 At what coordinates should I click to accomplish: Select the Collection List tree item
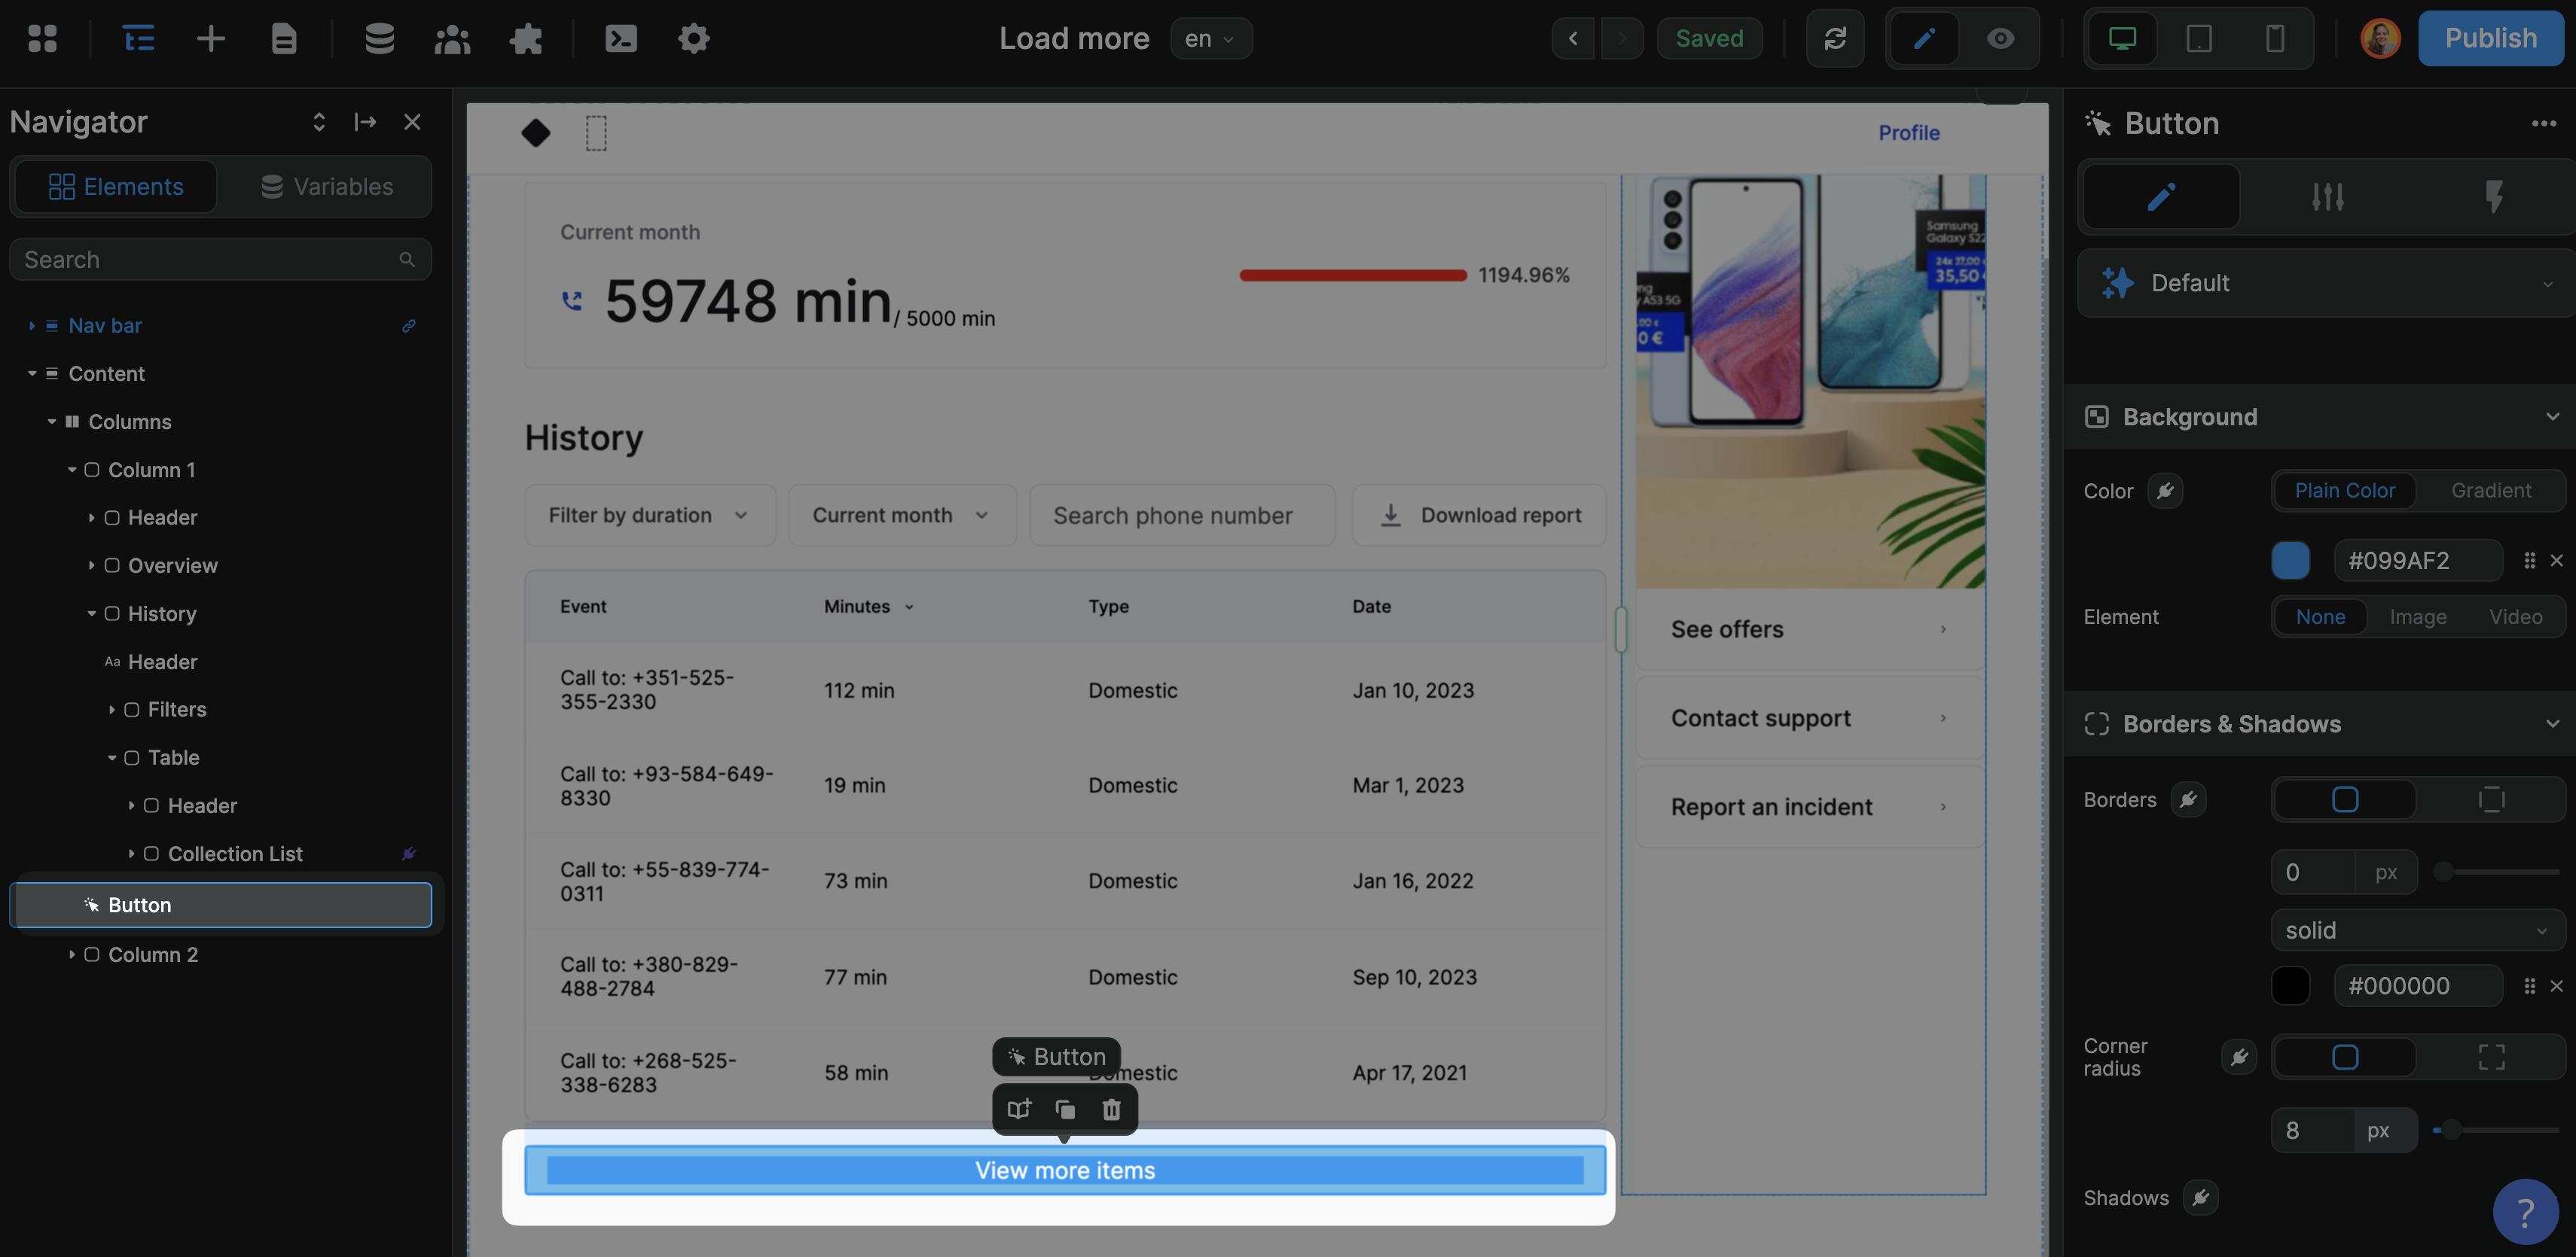coord(235,854)
